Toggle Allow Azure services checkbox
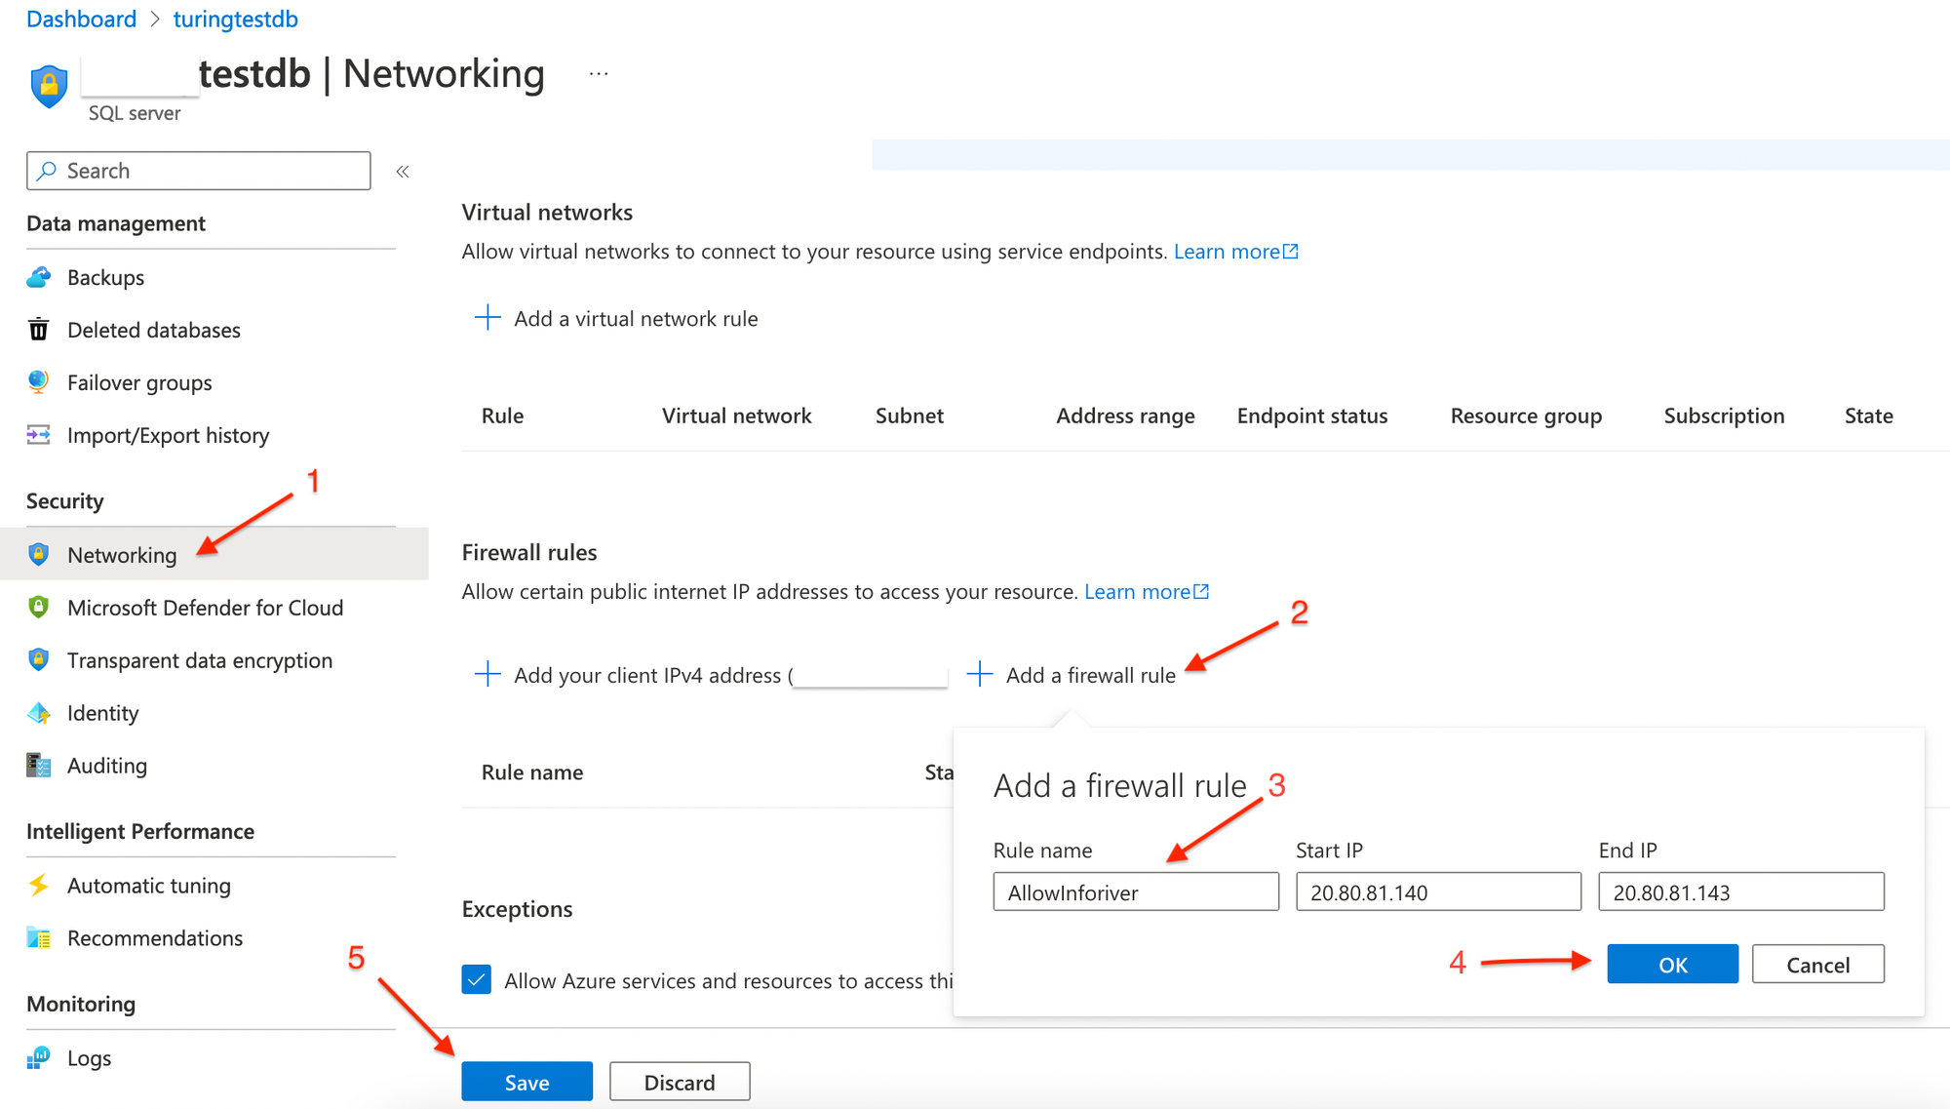Image resolution: width=1950 pixels, height=1109 pixels. [x=477, y=979]
